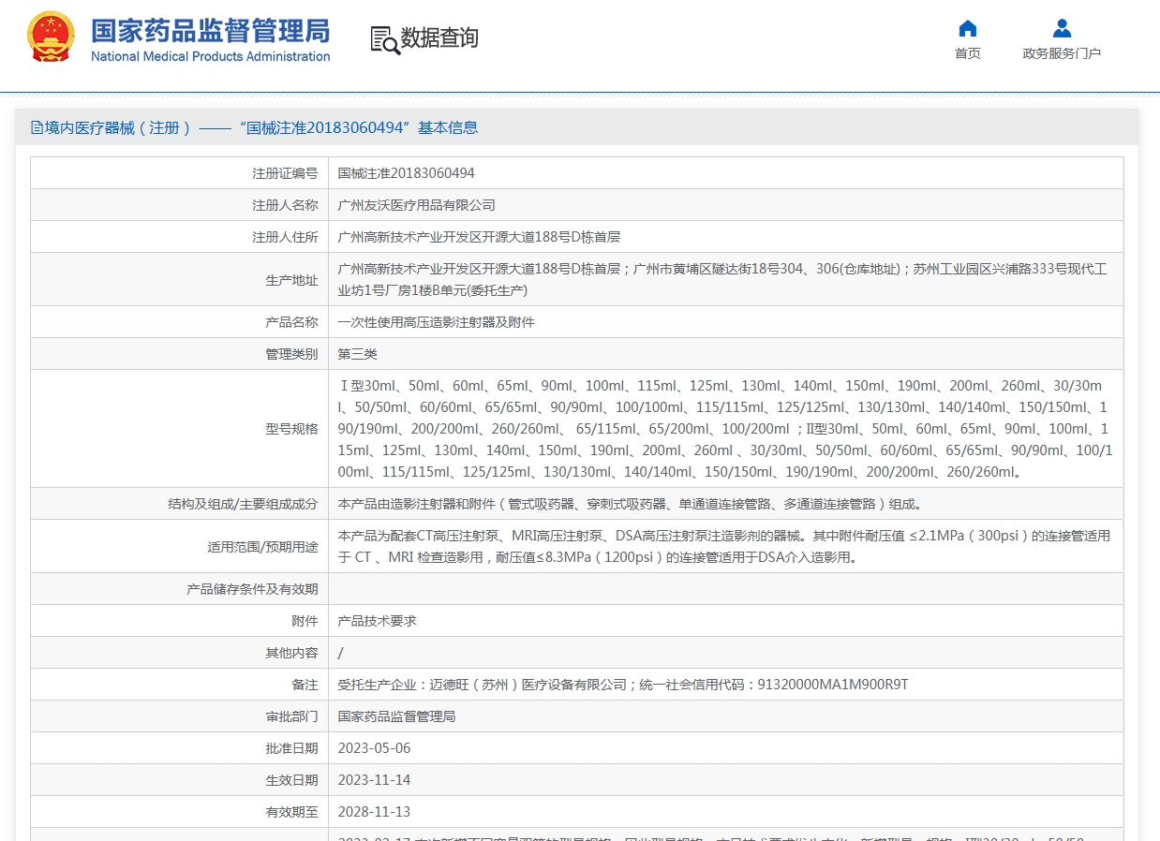Select effective date 2023-11-14
This screenshot has width=1160, height=841.
point(375,780)
